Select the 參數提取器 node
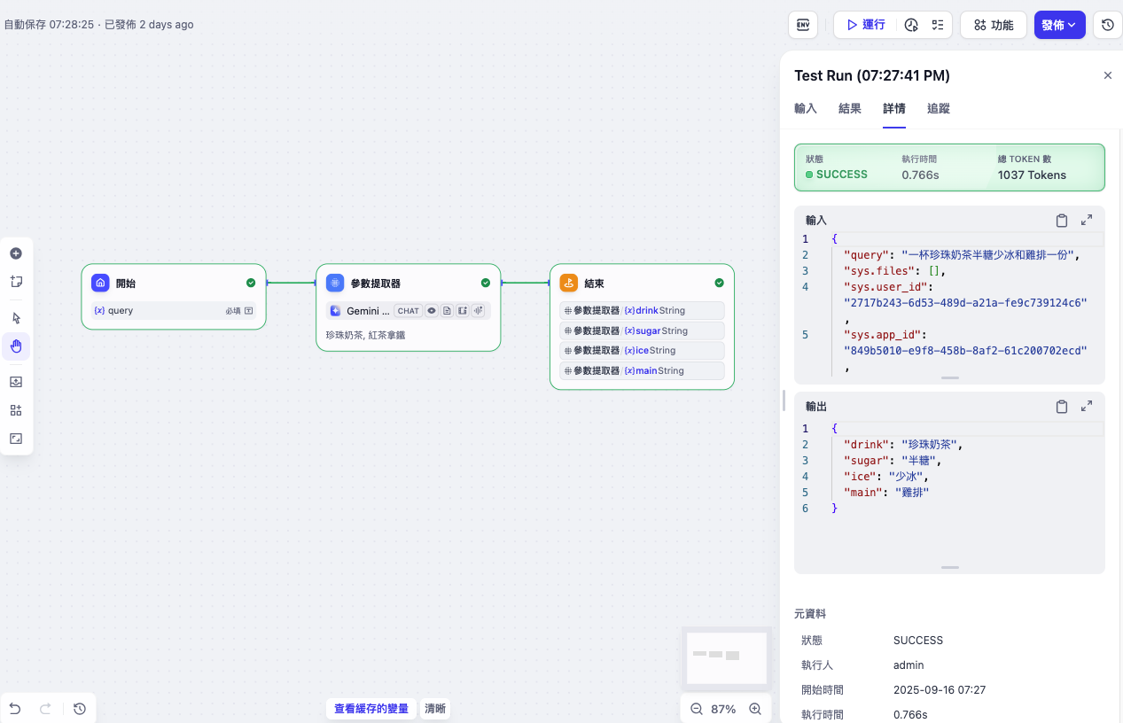 408,284
